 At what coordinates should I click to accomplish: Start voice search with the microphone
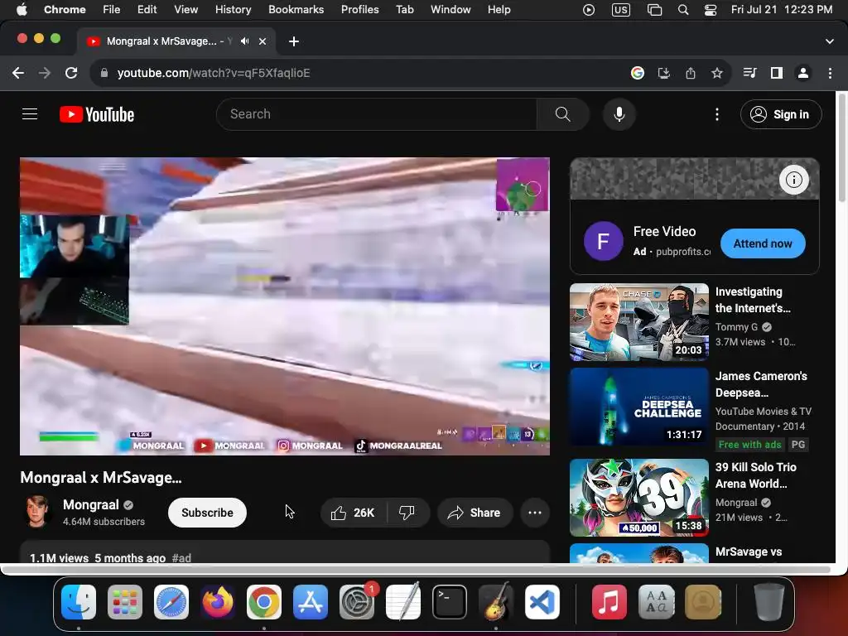pyautogui.click(x=619, y=114)
